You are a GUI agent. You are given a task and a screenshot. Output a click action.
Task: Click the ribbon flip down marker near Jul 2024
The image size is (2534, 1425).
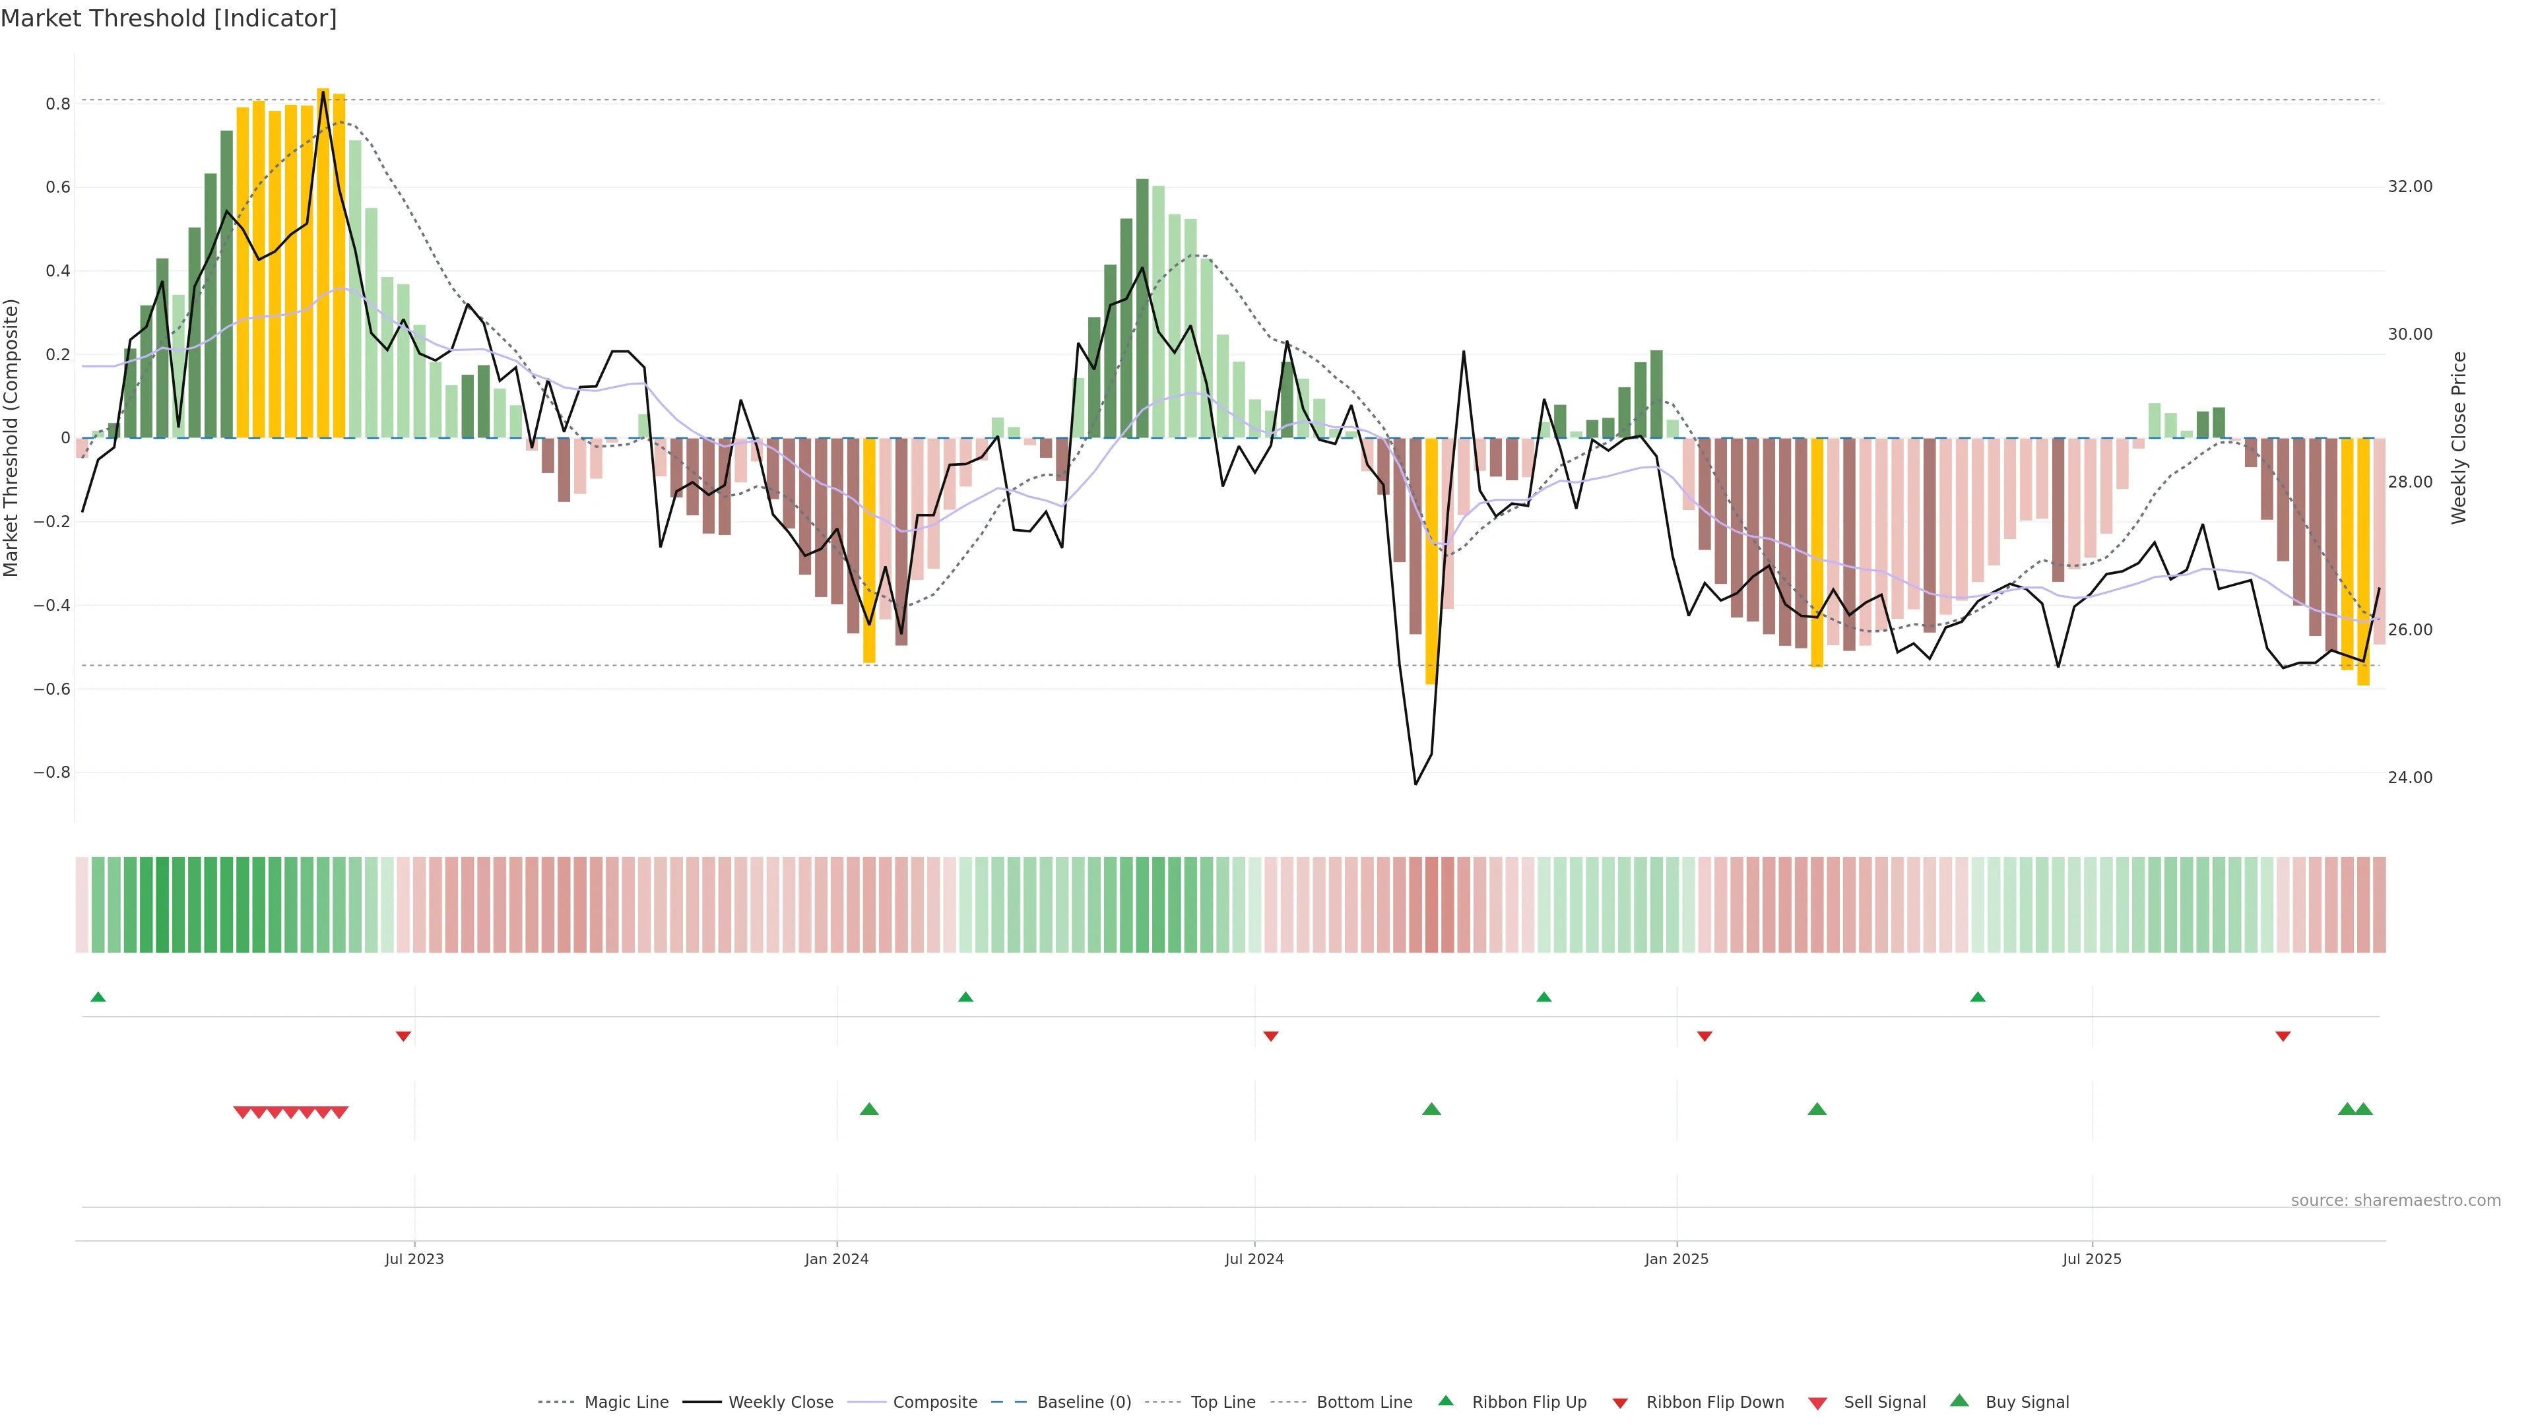tap(1270, 1036)
